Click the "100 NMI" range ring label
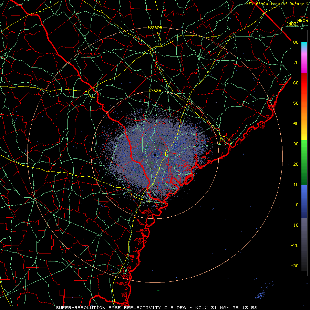The image size is (310, 310). 155,27
